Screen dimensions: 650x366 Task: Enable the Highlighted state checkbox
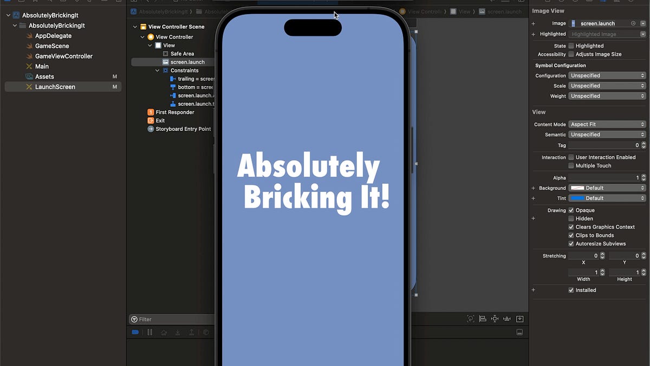571,46
